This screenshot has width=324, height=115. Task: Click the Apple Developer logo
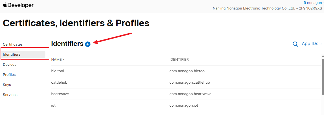click(x=18, y=5)
